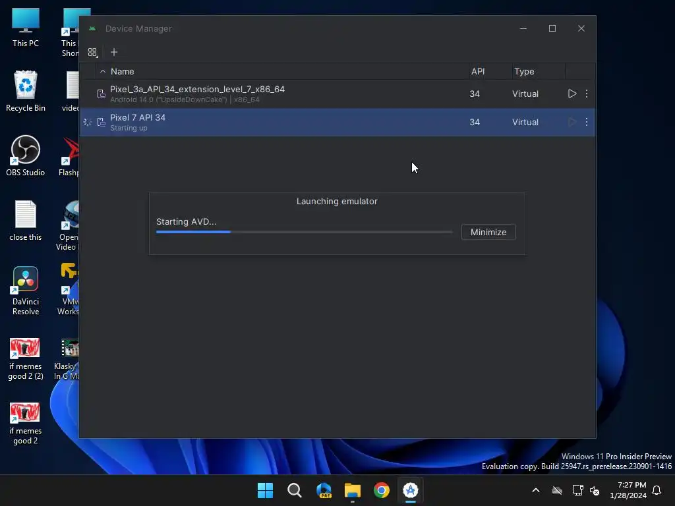Click the loading spinner on Pixel 7 row
This screenshot has height=506, width=675.
coord(88,122)
